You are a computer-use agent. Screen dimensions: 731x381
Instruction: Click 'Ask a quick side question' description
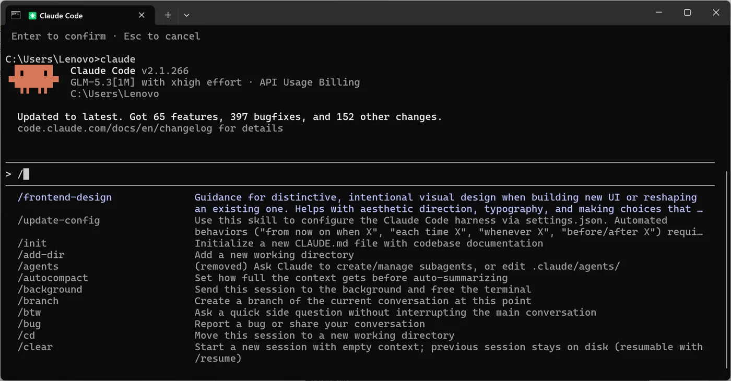[395, 312]
